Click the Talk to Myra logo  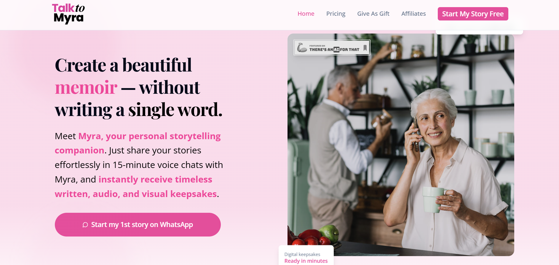(68, 14)
